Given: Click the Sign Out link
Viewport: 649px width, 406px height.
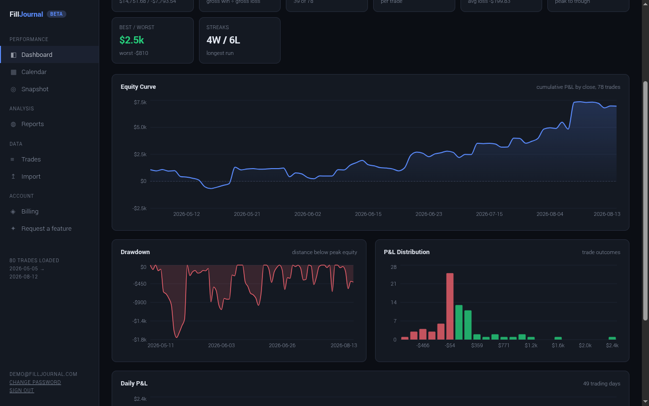Looking at the screenshot, I should click(x=22, y=390).
